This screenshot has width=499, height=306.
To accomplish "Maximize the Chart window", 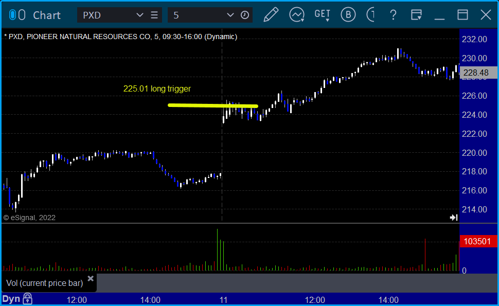I will pos(462,15).
